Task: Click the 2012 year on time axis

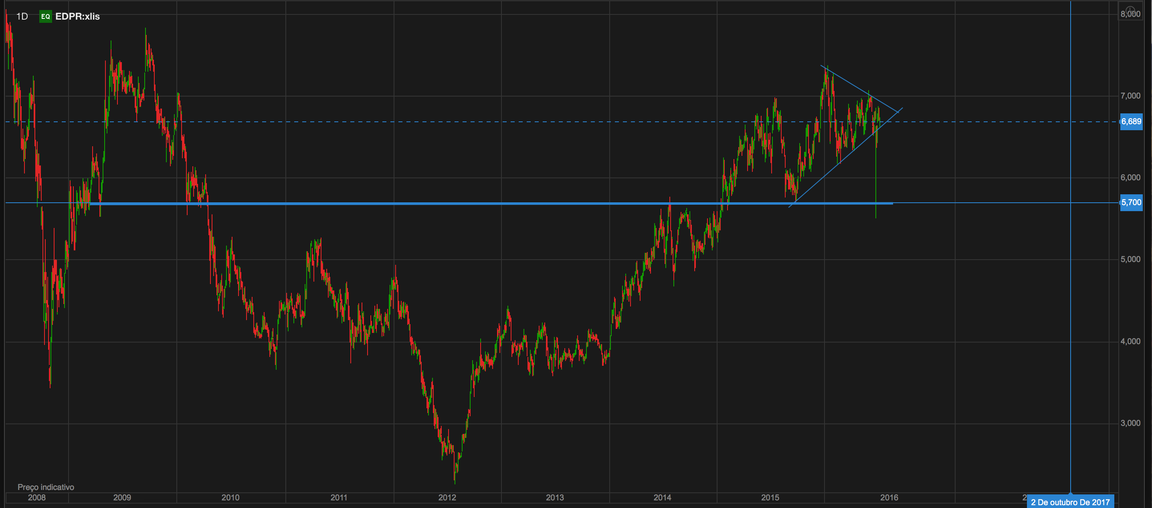Action: 447,497
